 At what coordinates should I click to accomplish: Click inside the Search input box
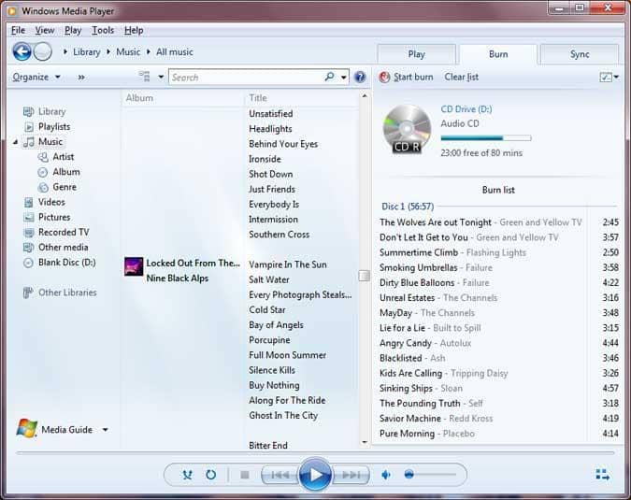coord(246,77)
